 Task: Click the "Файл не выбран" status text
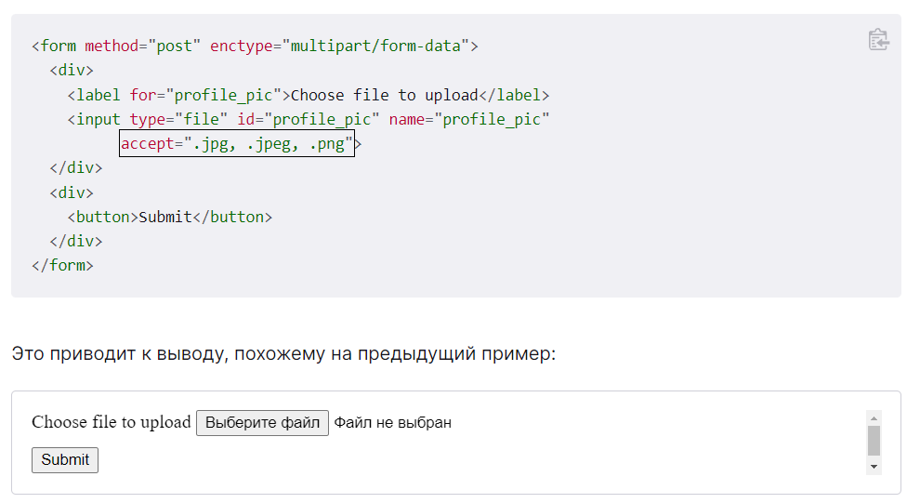[x=392, y=423]
